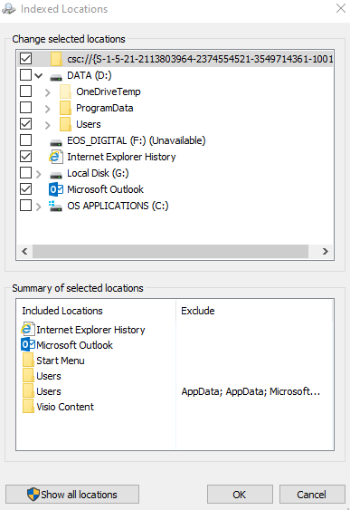Click the Microsoft Outlook icon in tree
Image resolution: width=350 pixels, height=510 pixels.
tap(56, 189)
